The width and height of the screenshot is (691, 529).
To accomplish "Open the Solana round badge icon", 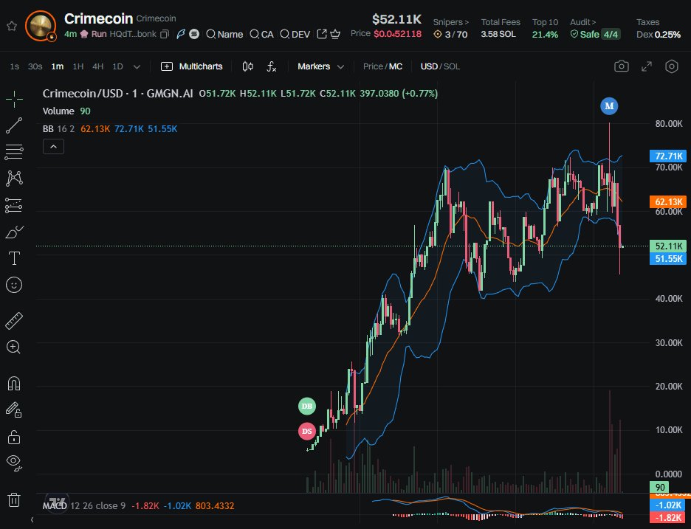I will [x=194, y=34].
